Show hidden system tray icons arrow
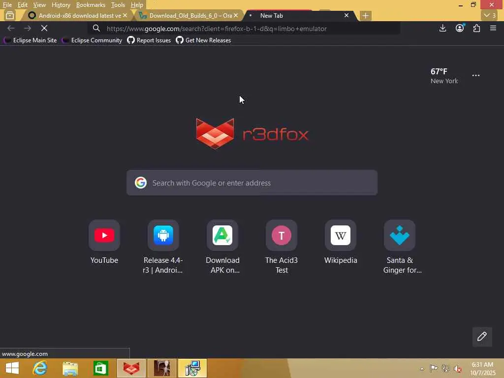 (x=422, y=368)
